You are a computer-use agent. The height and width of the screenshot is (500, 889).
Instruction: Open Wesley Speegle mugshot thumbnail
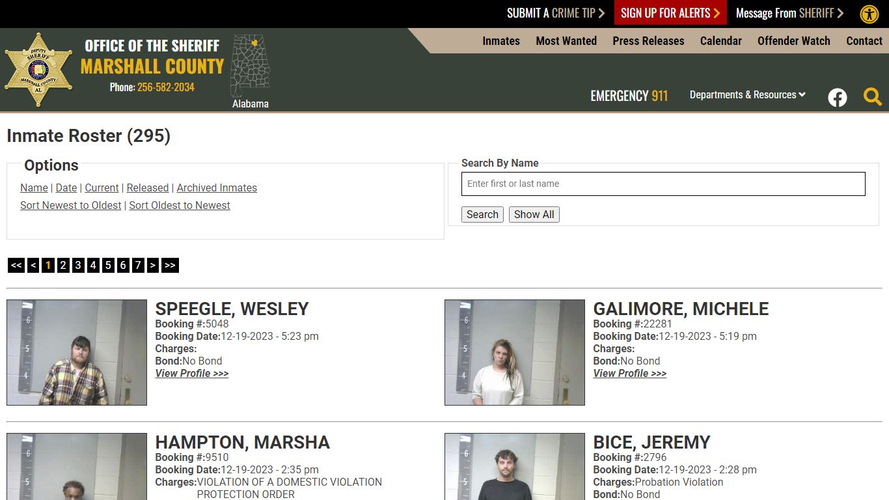pos(77,352)
